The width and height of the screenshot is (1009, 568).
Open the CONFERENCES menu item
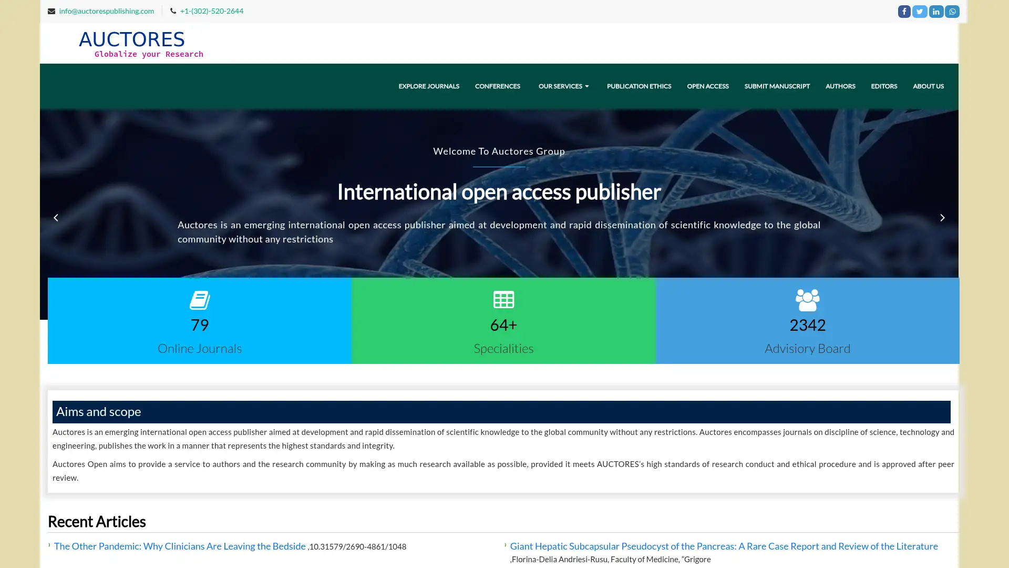point(497,86)
